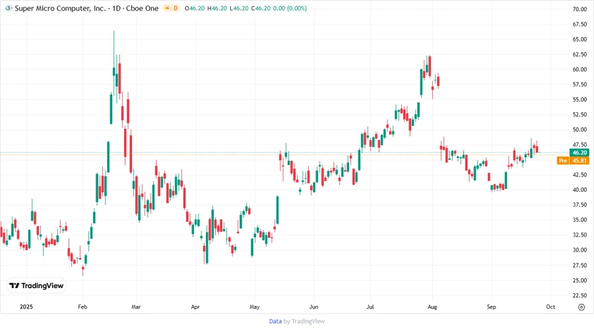
Task: Click the sun pre-market session icon
Action: tap(167, 8)
